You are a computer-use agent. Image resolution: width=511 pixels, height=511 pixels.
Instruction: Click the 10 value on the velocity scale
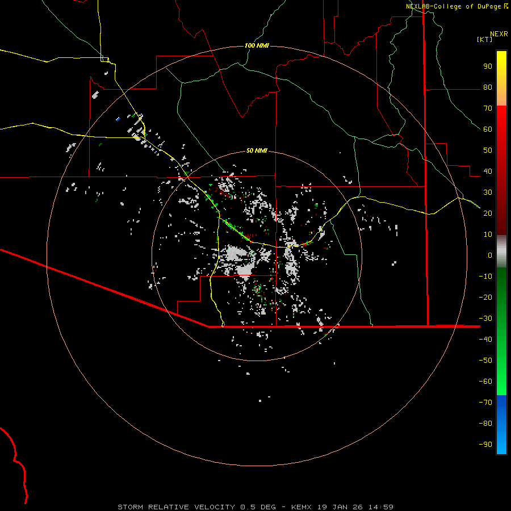pos(488,234)
